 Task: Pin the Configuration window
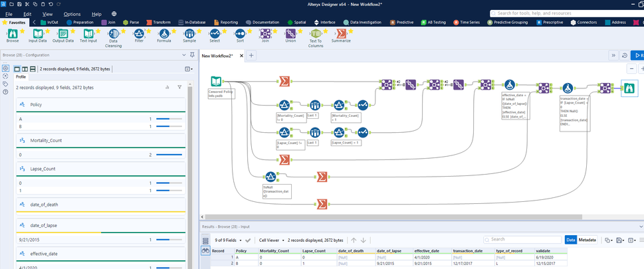(x=192, y=55)
